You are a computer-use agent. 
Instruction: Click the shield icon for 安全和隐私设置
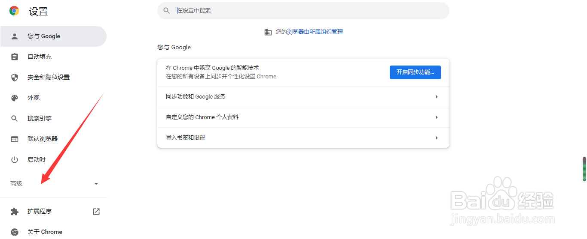coord(15,78)
